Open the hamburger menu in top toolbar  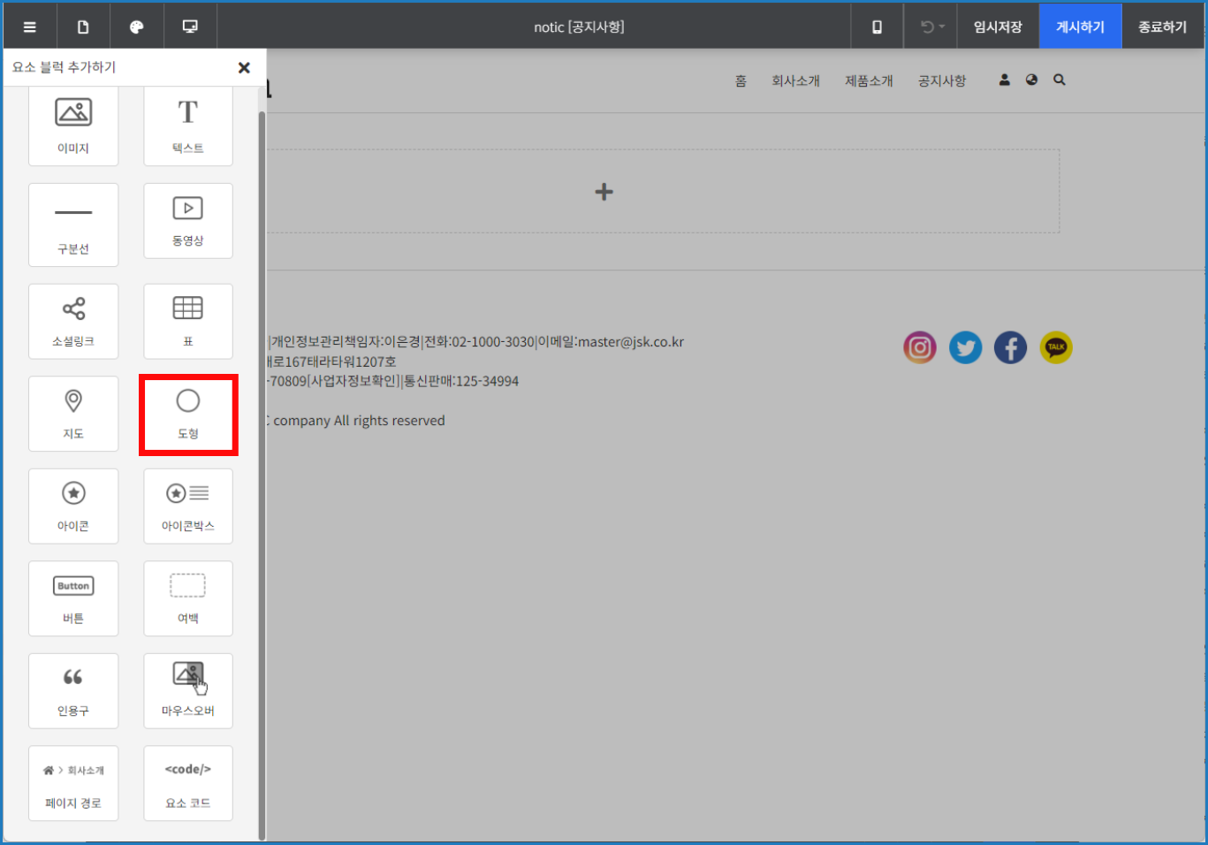30,27
